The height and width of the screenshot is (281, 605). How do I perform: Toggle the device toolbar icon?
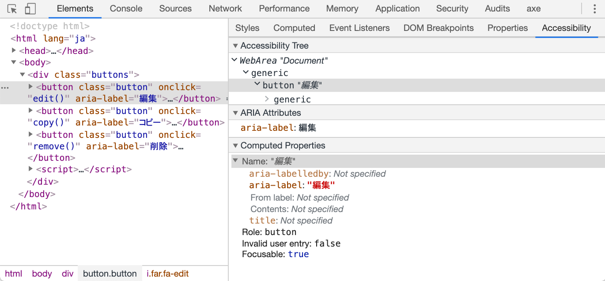(30, 9)
